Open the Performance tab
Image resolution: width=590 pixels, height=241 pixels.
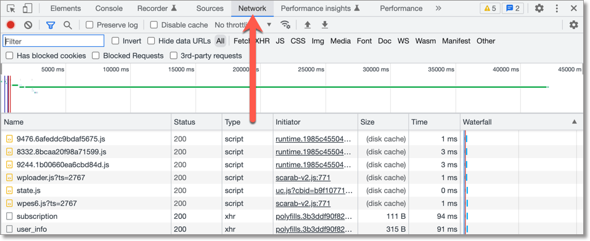pyautogui.click(x=401, y=8)
